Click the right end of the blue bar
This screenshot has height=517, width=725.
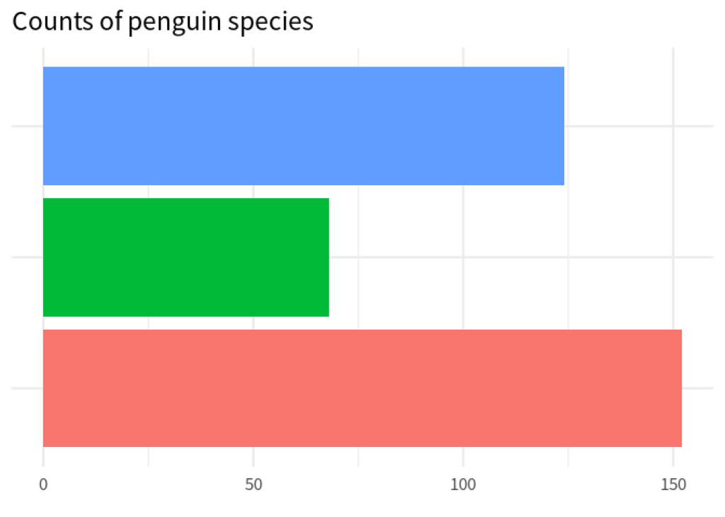[x=561, y=126]
